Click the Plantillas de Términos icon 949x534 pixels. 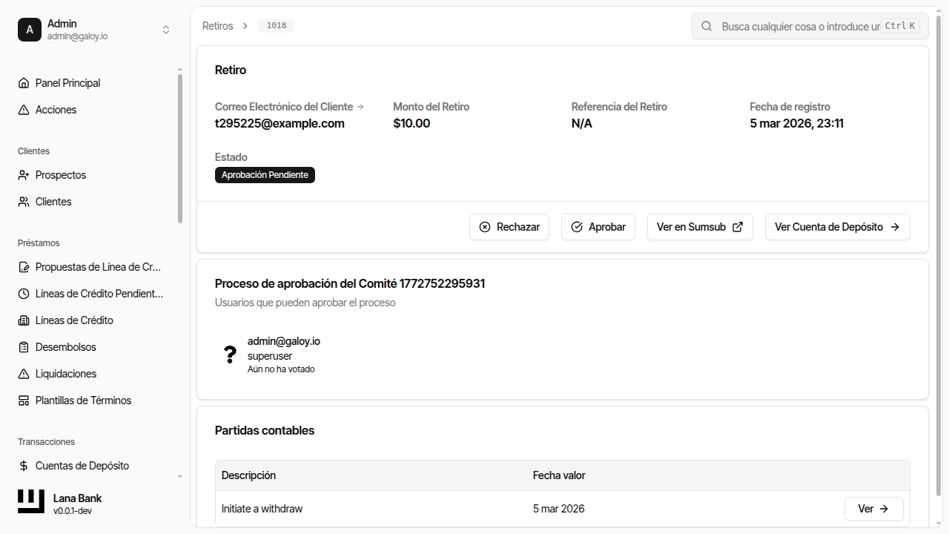24,400
